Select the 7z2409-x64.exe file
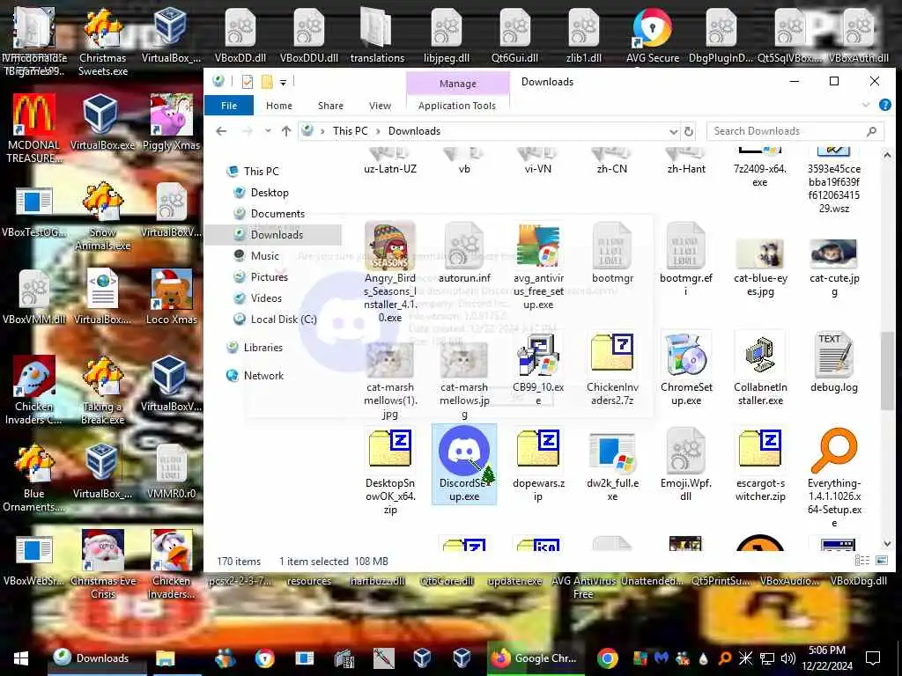Viewport: 902px width, 676px height. 760,168
